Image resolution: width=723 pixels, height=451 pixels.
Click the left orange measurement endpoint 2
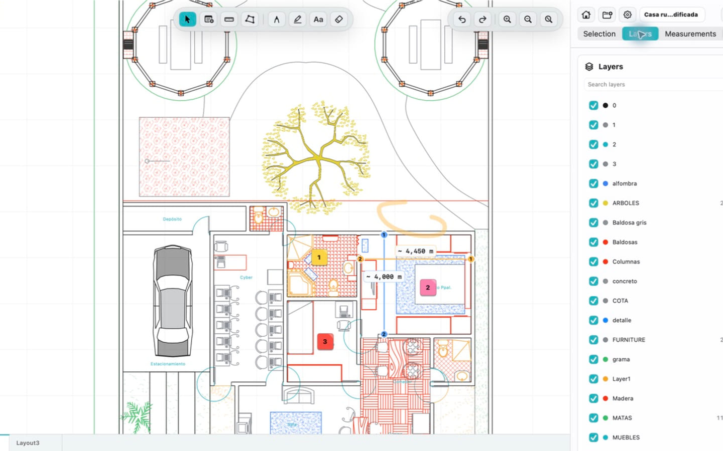360,259
